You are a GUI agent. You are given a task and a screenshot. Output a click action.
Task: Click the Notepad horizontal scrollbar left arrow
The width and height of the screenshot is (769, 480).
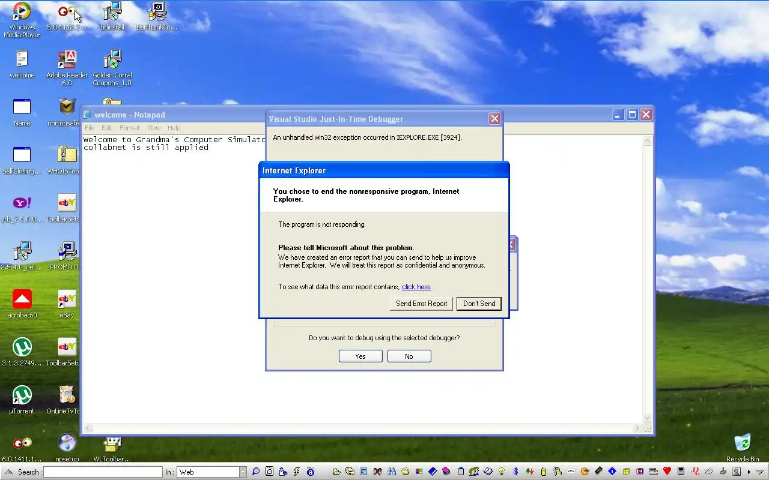pos(88,428)
